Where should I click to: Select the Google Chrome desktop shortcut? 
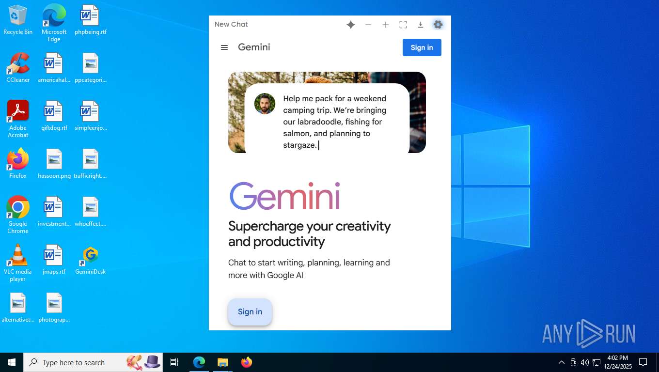[x=18, y=215]
